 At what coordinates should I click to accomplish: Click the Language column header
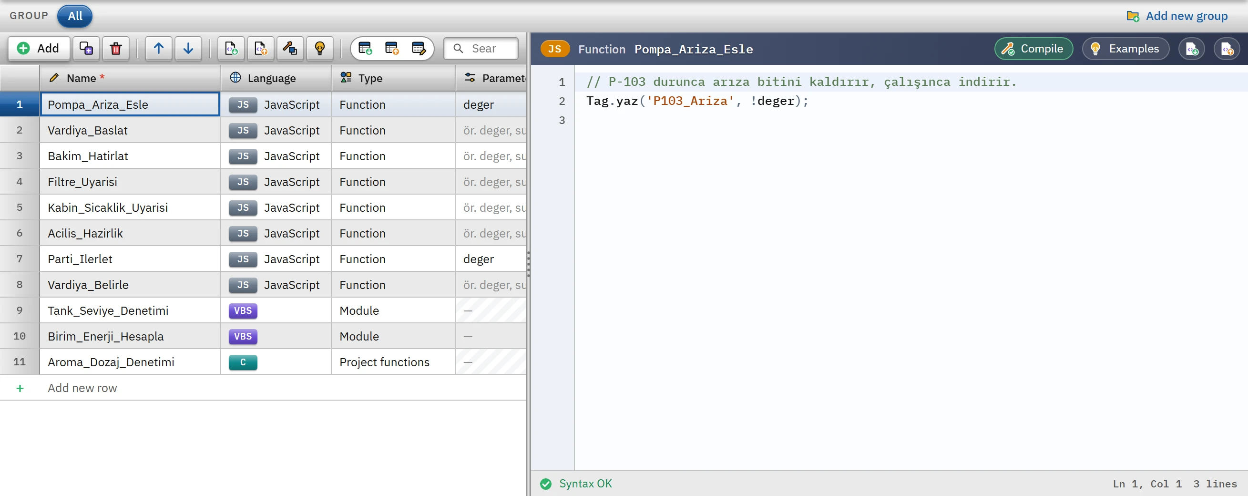pos(276,78)
